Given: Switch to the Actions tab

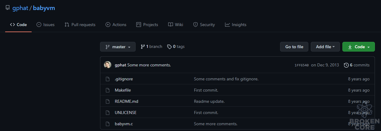Looking at the screenshot, I should (116, 25).
